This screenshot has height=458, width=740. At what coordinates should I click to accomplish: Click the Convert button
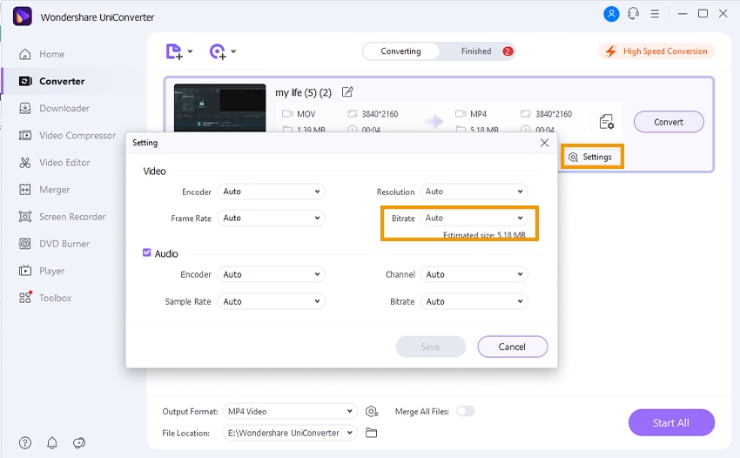pyautogui.click(x=669, y=122)
